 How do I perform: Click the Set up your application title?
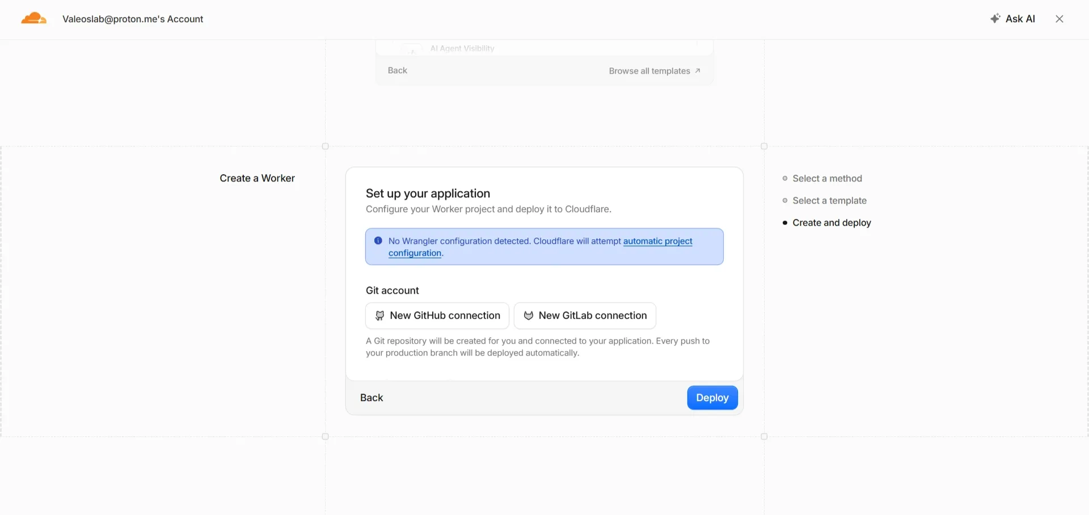click(428, 193)
